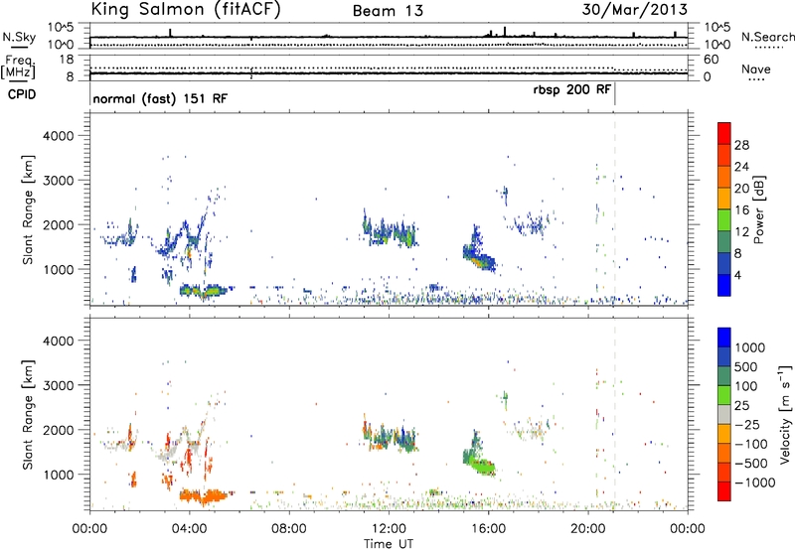Viewport: 795px width, 550px height.
Task: Click the gray swatch on velocity colorbar
Action: pos(724,415)
